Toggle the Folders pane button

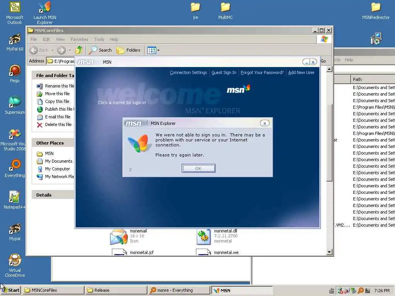click(129, 50)
